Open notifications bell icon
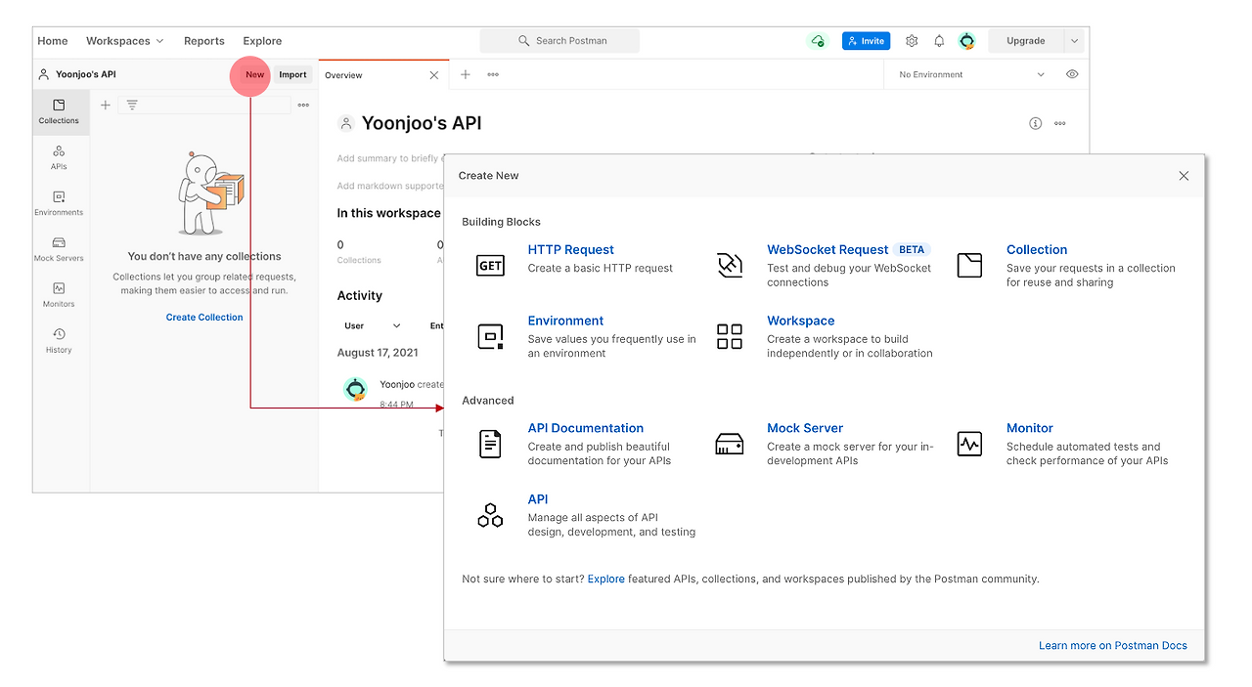Image resolution: width=1252 pixels, height=687 pixels. 939,41
